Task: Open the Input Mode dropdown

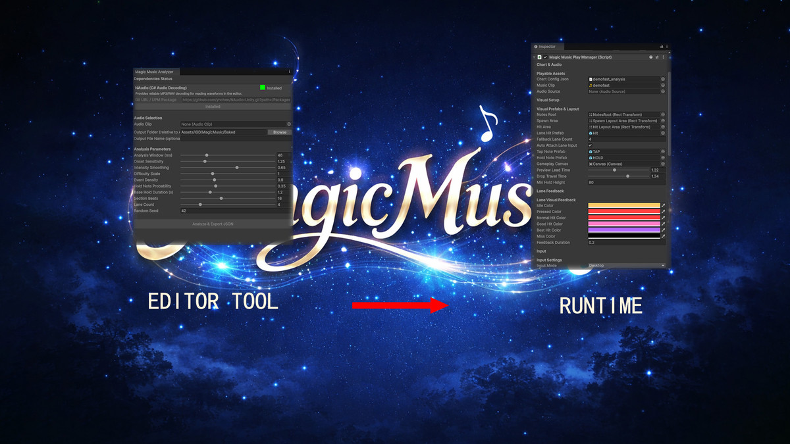Action: (x=627, y=265)
